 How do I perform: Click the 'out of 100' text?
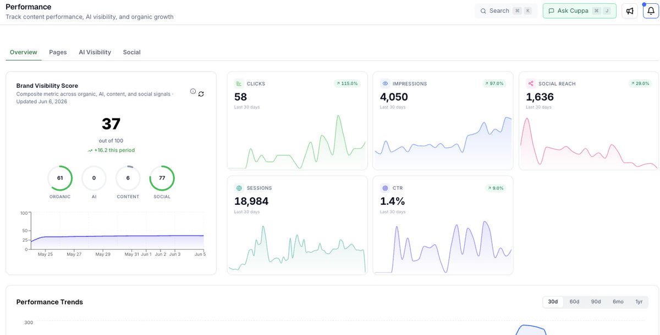tap(111, 141)
